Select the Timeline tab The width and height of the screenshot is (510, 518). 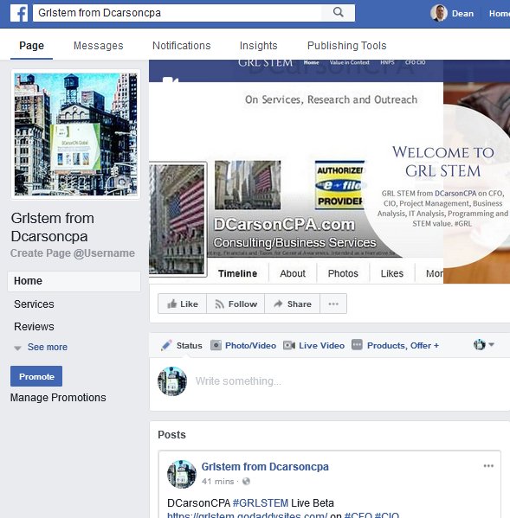(238, 273)
